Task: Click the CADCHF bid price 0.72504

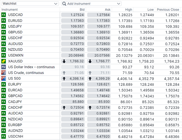Action: point(73,107)
